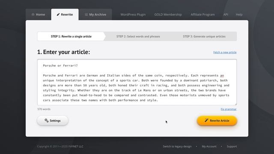
Task: Click the magic wand icon on Rewrite Article
Action: pyautogui.click(x=206, y=120)
